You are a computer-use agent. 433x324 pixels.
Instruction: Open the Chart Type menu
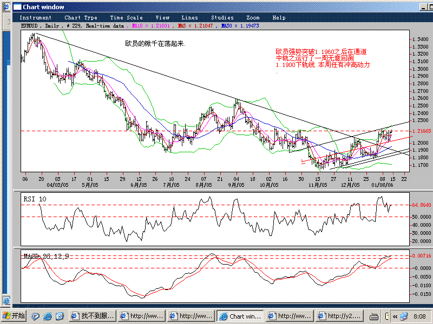81,18
